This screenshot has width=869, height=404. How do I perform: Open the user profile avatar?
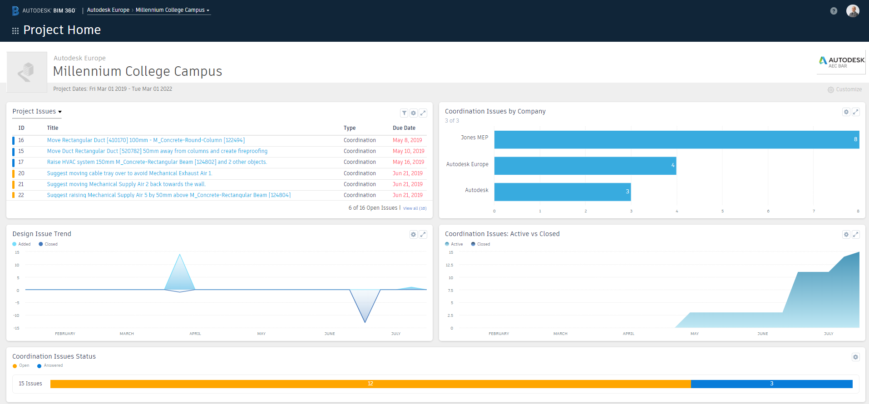click(x=853, y=11)
